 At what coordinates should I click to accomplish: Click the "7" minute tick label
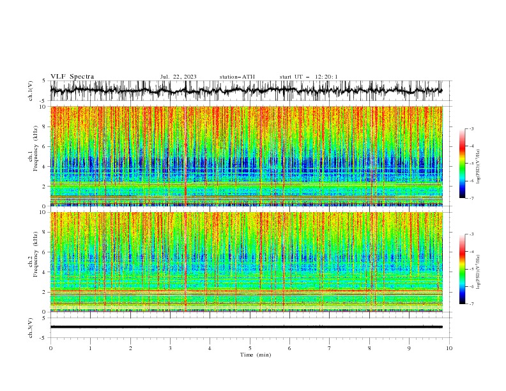330,348
